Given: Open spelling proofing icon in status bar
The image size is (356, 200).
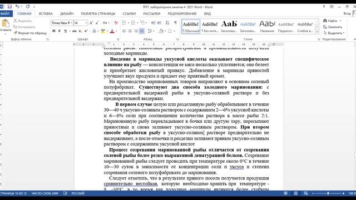Looking at the screenshot, I should (65, 193).
